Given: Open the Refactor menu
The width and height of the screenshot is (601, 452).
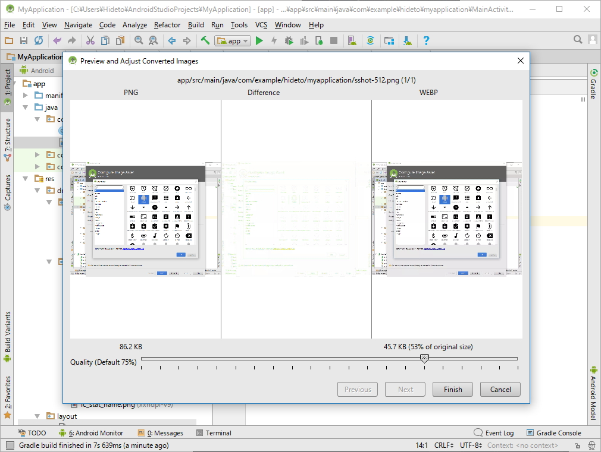Looking at the screenshot, I should coord(167,25).
